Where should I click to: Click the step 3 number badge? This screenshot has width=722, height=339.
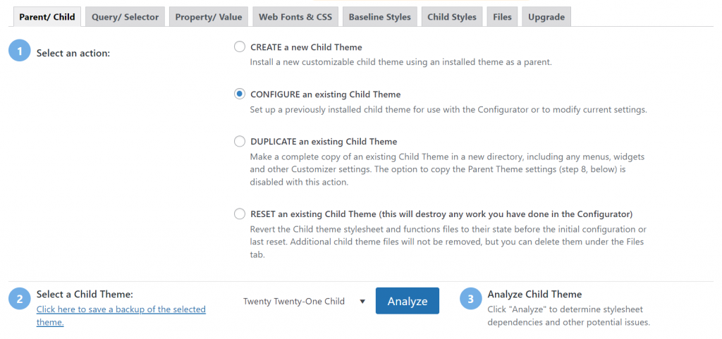470,300
